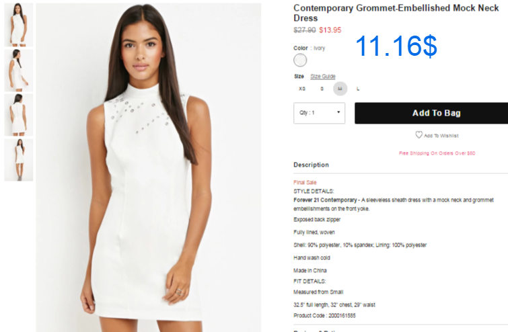The width and height of the screenshot is (508, 332).
Task: View the first front-view thumbnail
Action: point(18,25)
